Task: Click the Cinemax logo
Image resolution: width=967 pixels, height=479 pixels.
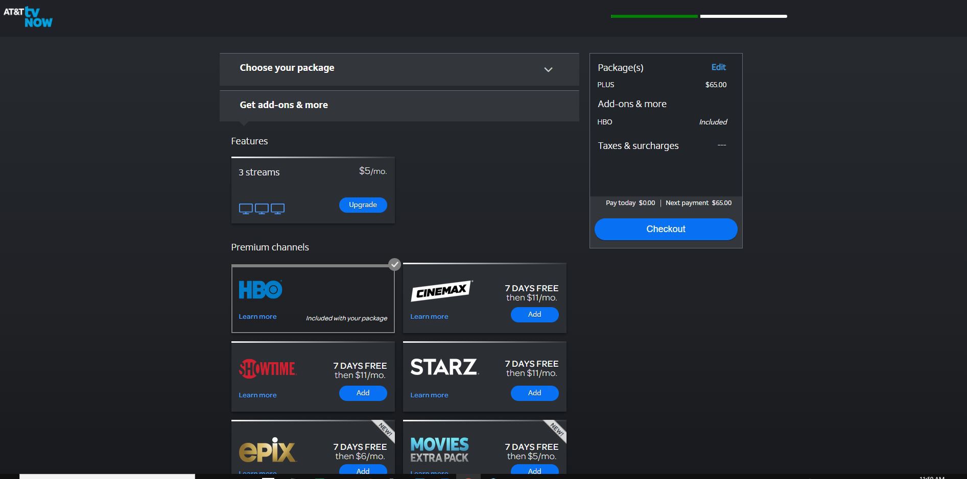Action: click(442, 291)
